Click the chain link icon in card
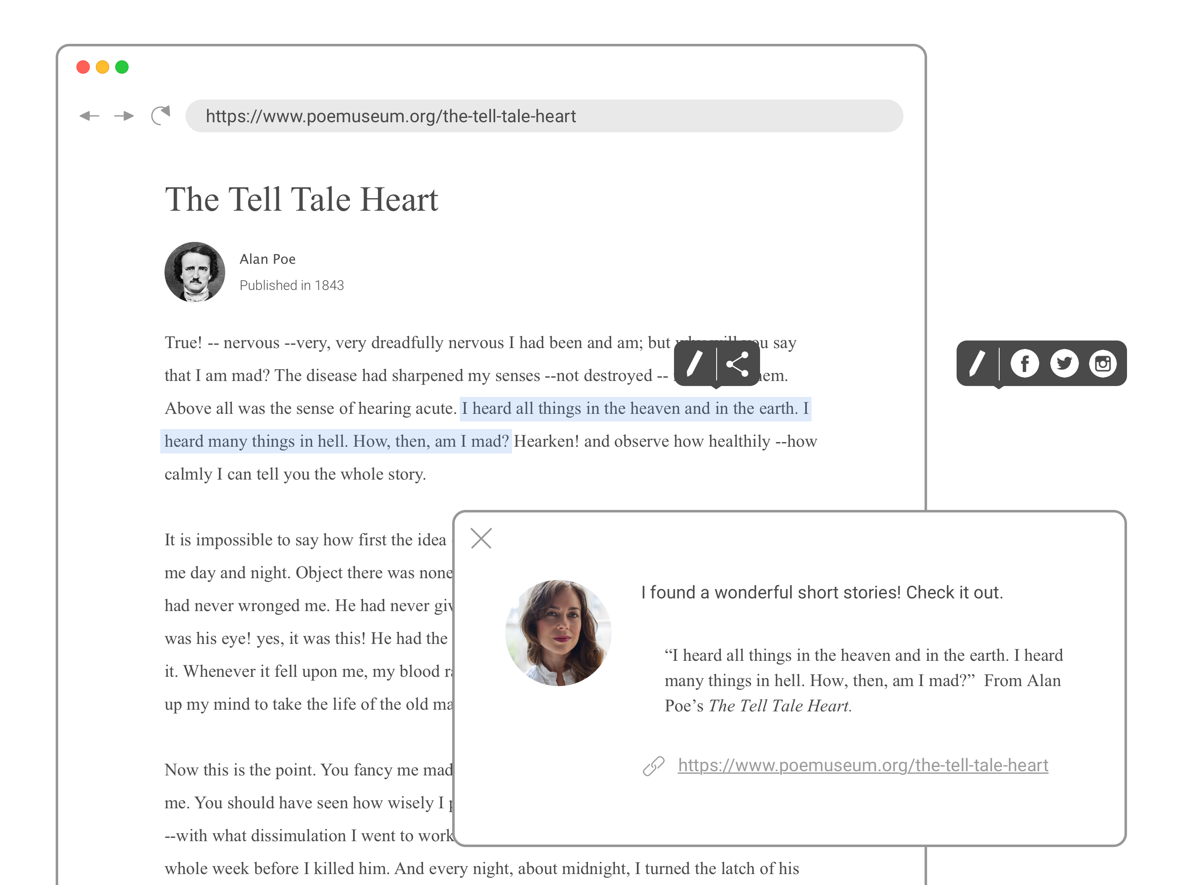 (x=653, y=766)
